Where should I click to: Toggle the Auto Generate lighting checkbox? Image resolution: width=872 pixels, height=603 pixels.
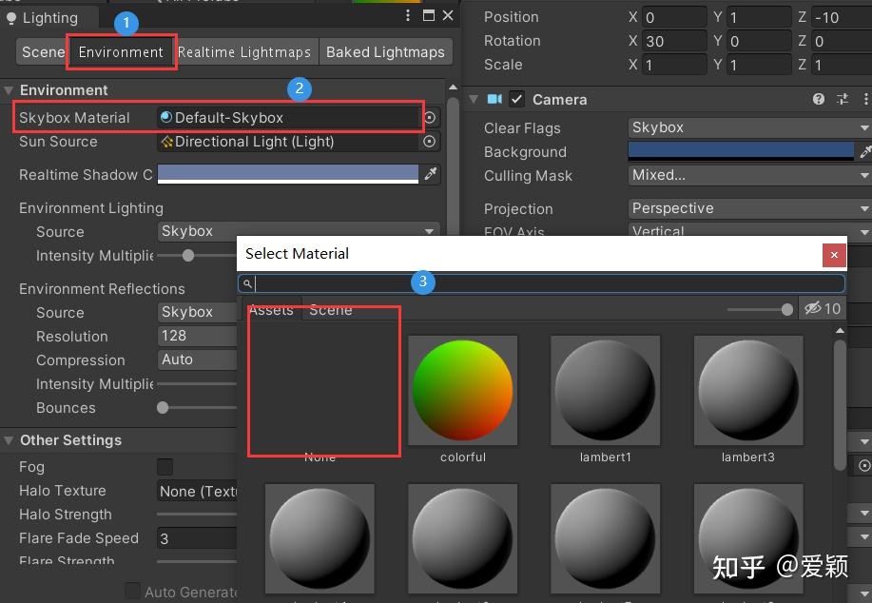[132, 591]
